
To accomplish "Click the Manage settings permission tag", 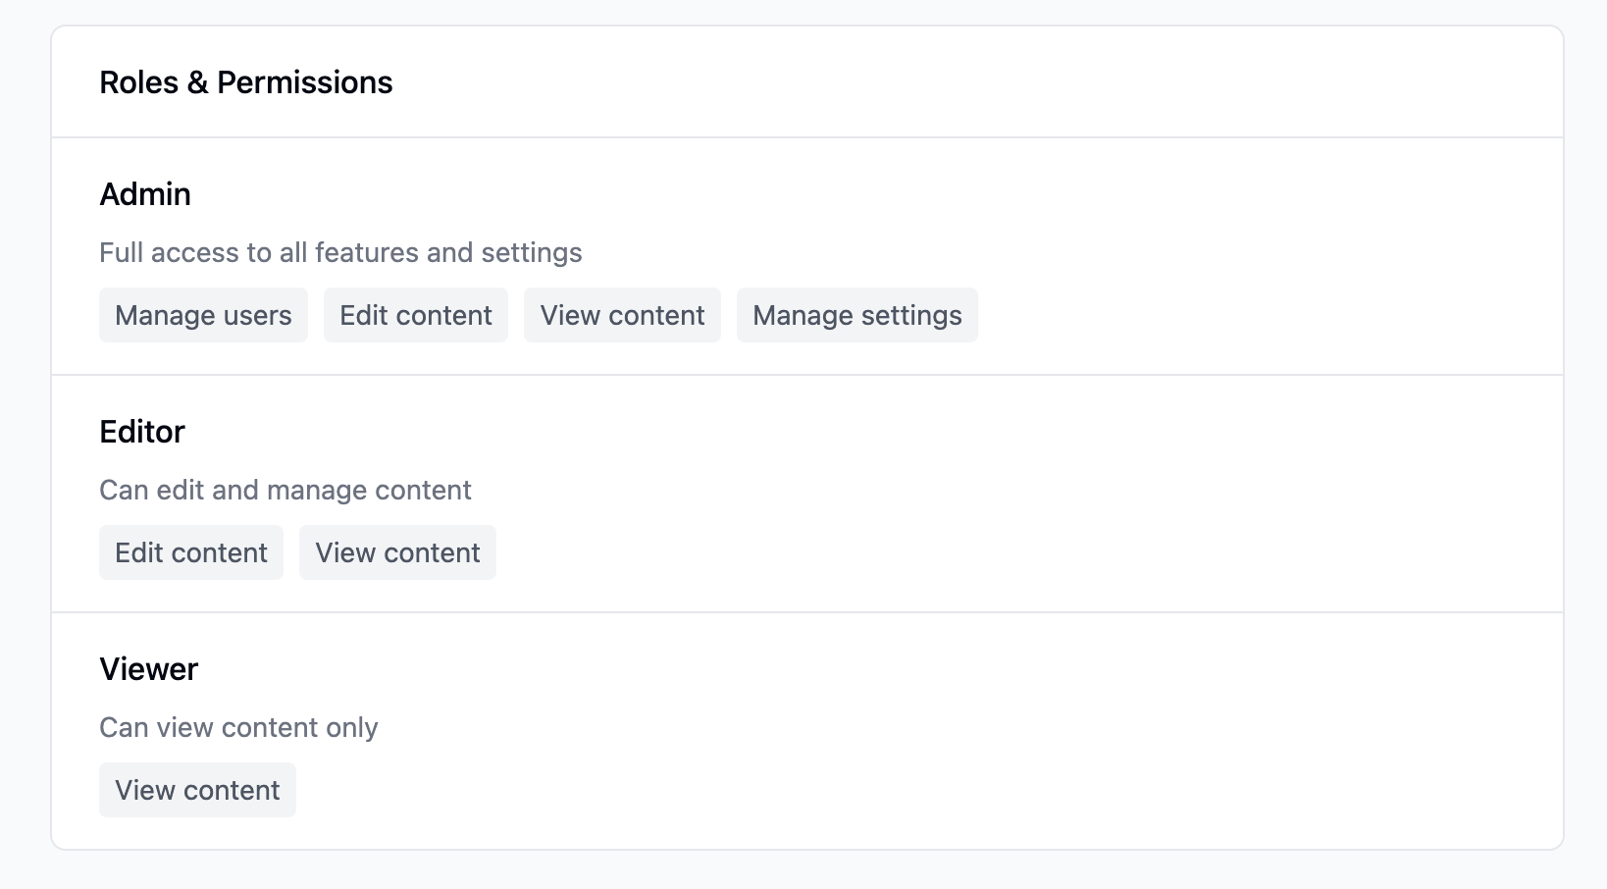I will tap(856, 315).
